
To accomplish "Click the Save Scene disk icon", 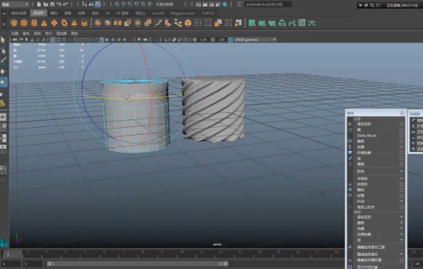I will 52,4.
